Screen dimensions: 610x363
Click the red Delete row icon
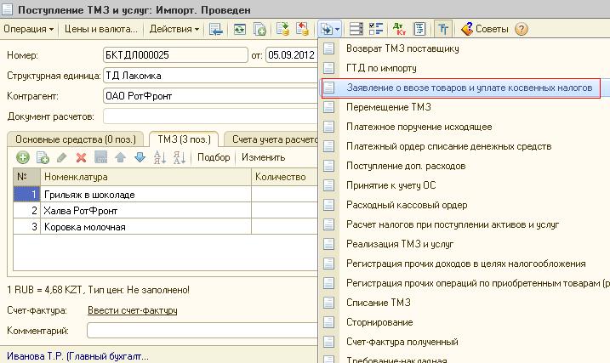(x=82, y=157)
